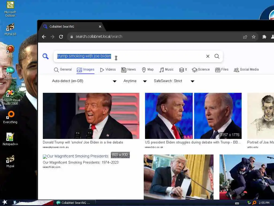The width and height of the screenshot is (274, 206).
Task: View site security lock info
Action: pyautogui.click(x=71, y=36)
